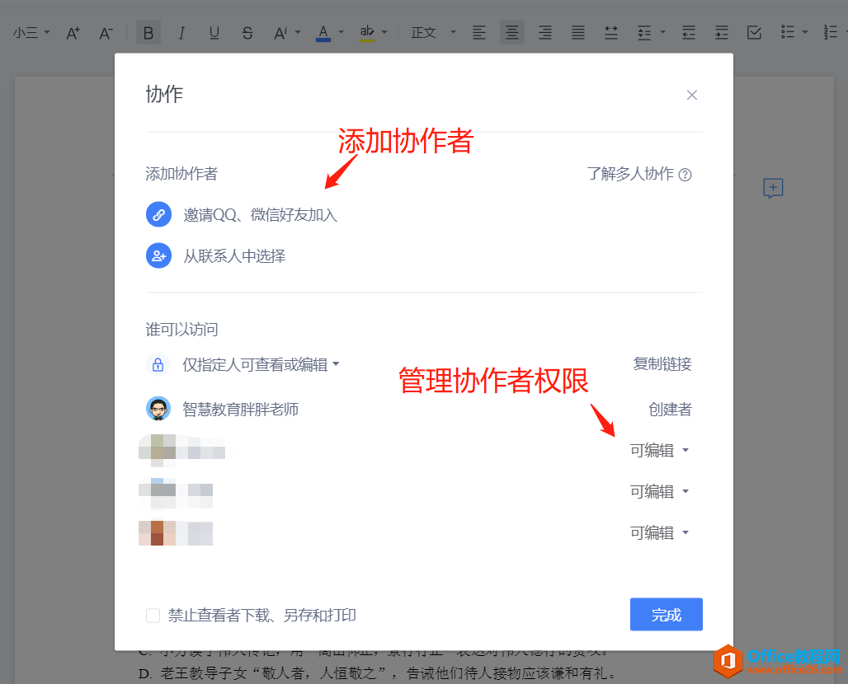Invite friends via 邀请QQ、微信好友加入
This screenshot has height=684, width=848.
[260, 215]
